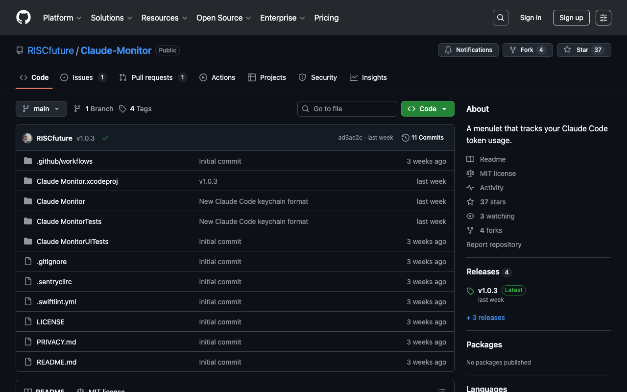Screen dimensions: 627x392
Task: Click the v1.0.3 release tag icon
Action: (470, 291)
